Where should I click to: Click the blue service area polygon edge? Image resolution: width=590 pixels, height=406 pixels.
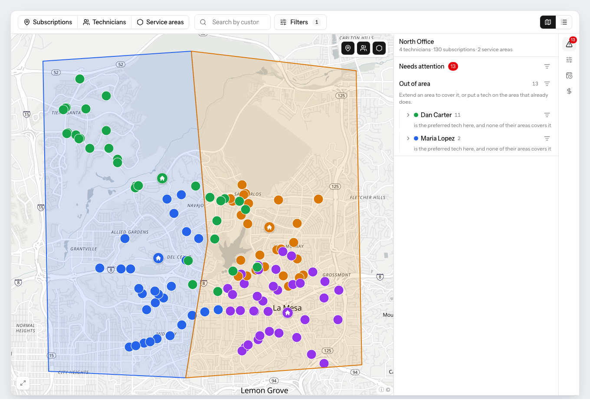pyautogui.click(x=46, y=217)
